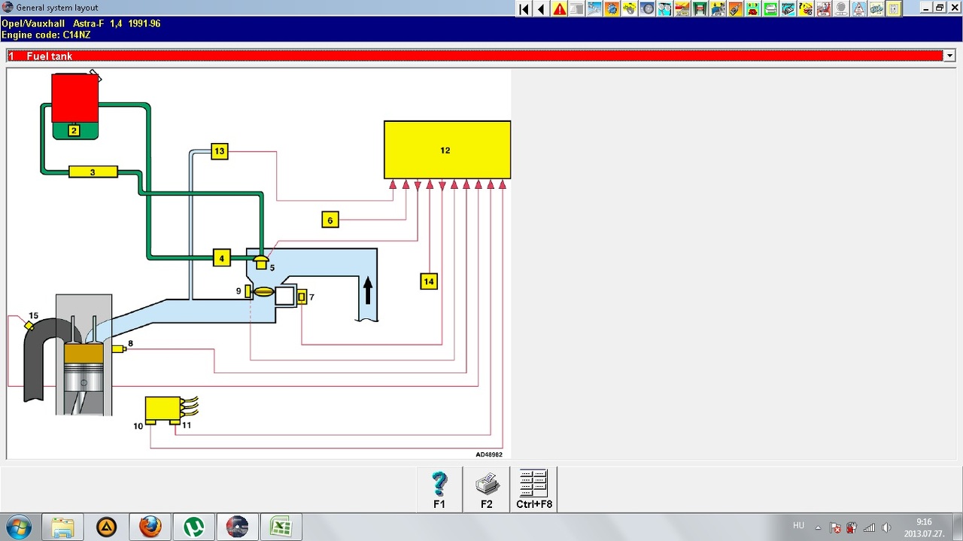Open Excel from the taskbar
963x541 pixels.
point(281,527)
